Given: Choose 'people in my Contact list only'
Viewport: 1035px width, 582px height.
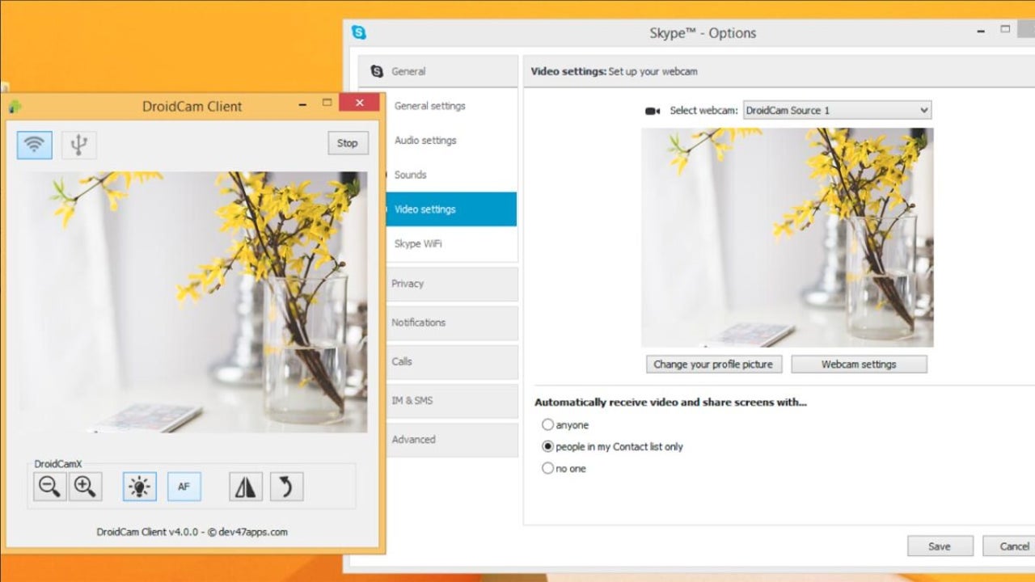Looking at the screenshot, I should 548,446.
